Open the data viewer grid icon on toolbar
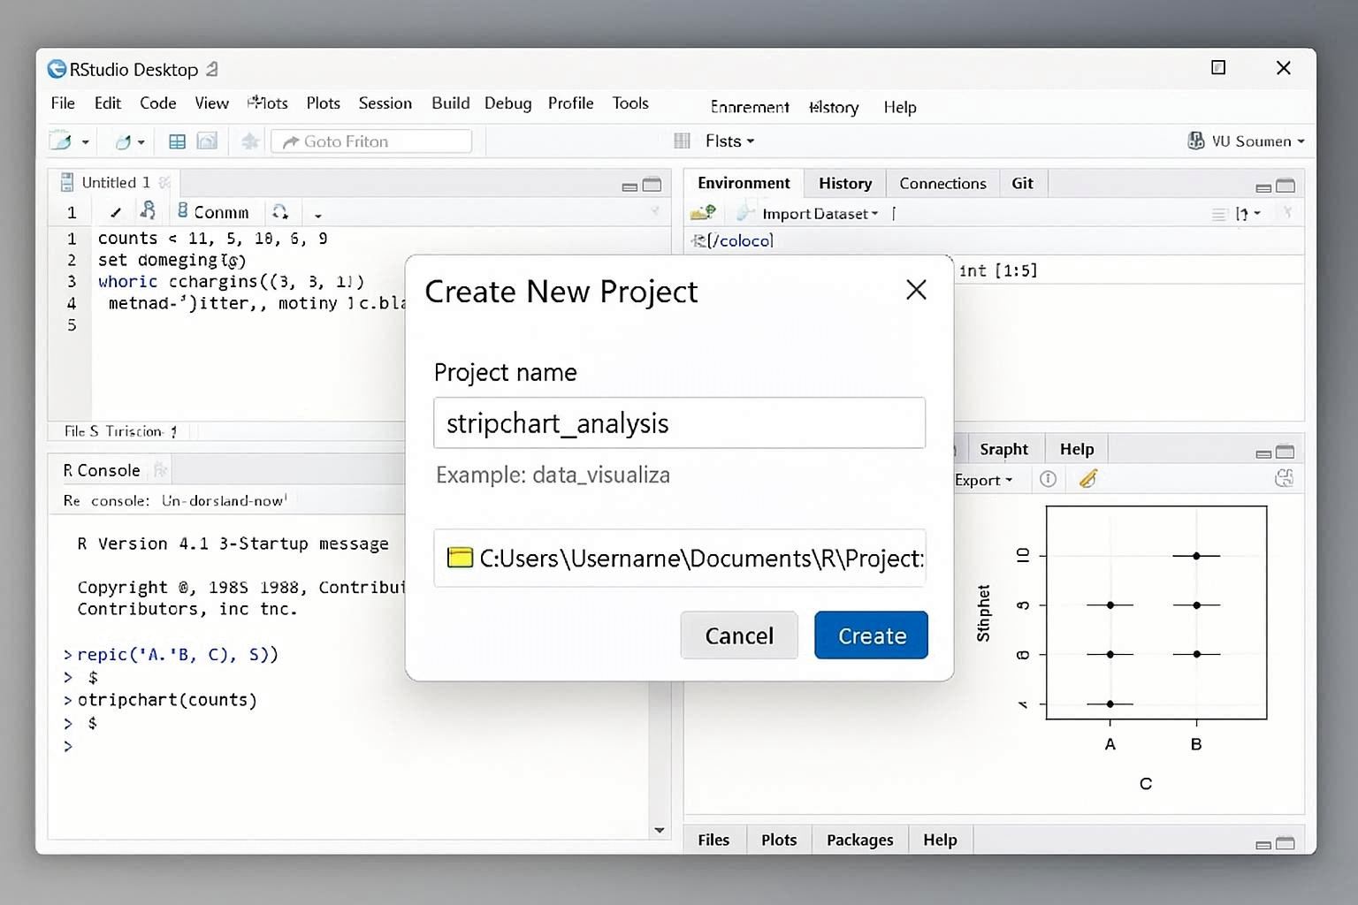1358x905 pixels. [177, 141]
